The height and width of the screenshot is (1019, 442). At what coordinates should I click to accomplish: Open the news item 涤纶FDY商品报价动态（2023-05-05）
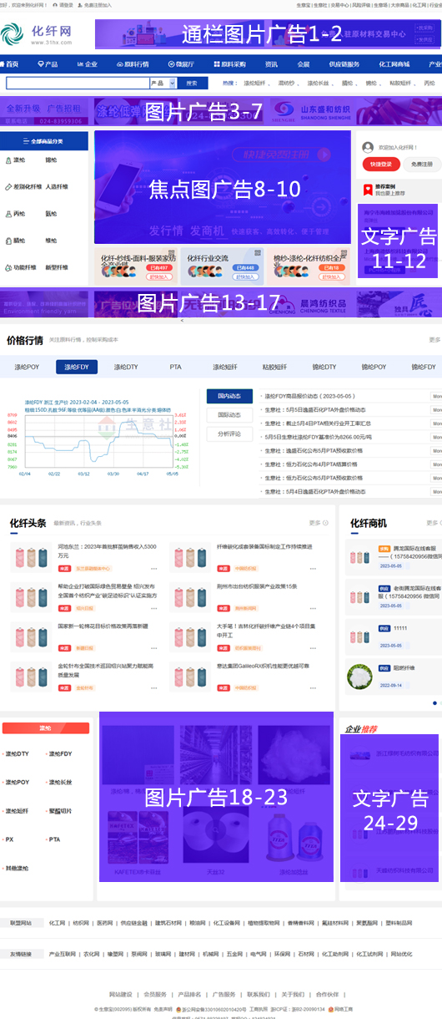309,396
